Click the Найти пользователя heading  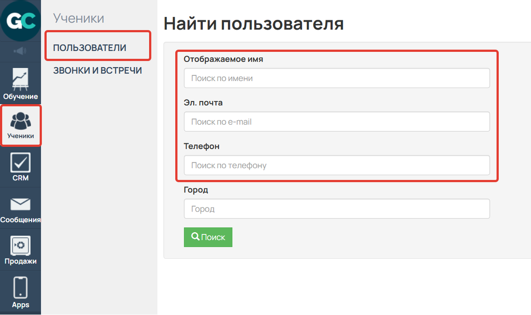tap(254, 24)
